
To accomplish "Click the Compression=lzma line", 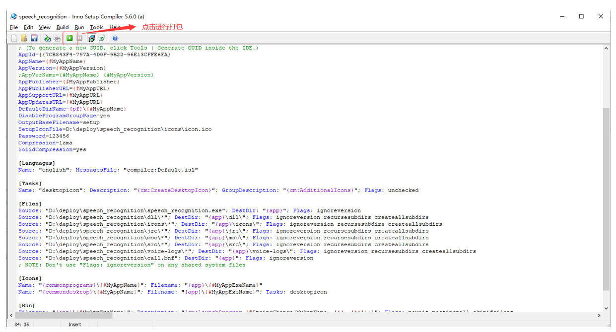I will click(x=45, y=143).
